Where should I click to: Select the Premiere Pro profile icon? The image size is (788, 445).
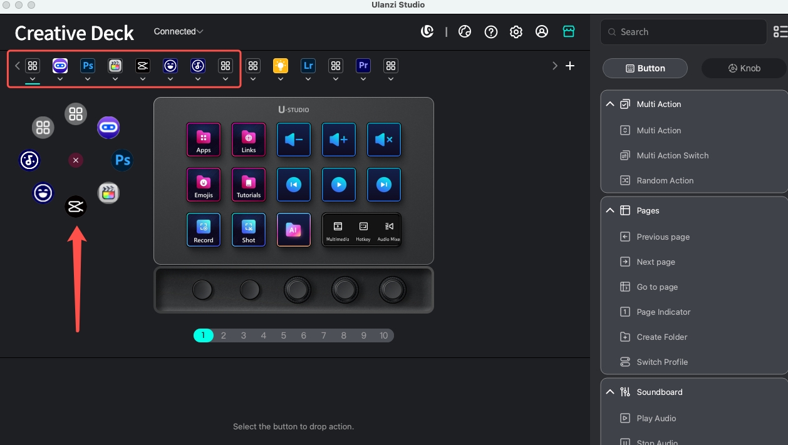363,66
